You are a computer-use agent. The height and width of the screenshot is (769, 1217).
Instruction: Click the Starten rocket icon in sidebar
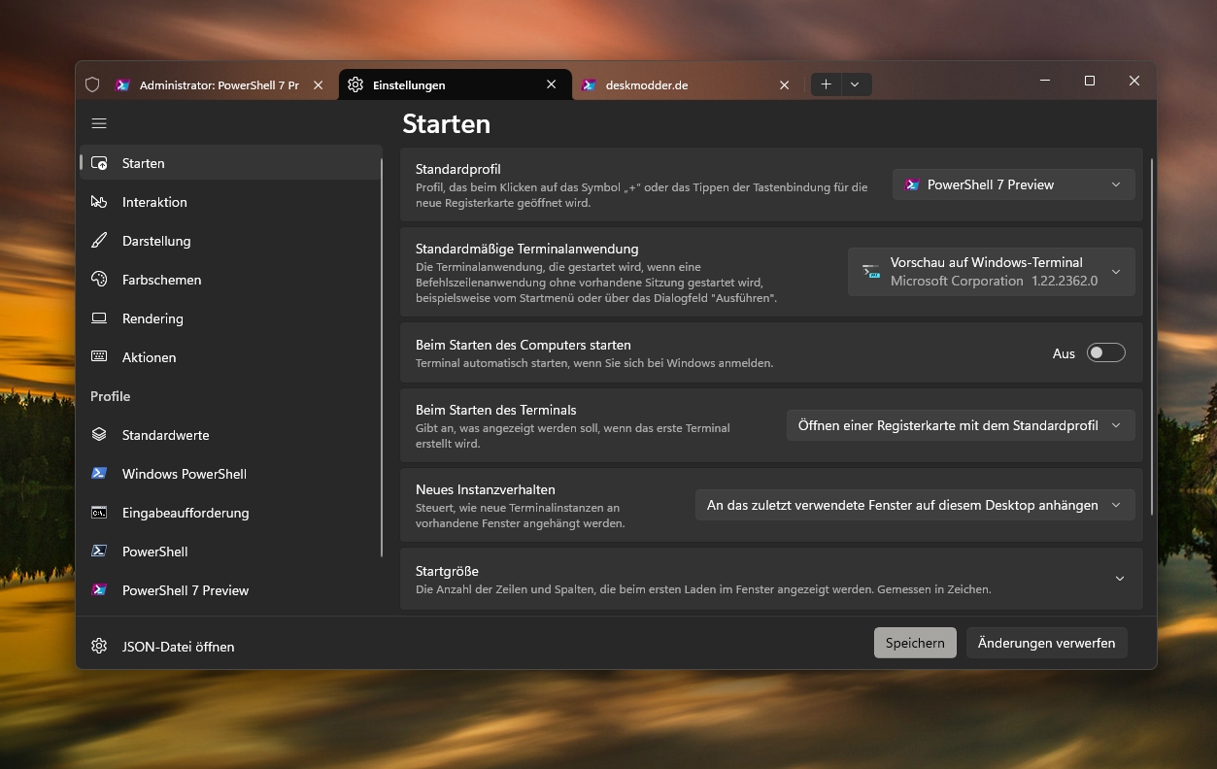click(99, 163)
